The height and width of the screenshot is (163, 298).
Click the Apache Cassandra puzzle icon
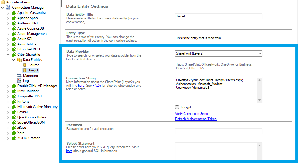click(14, 13)
